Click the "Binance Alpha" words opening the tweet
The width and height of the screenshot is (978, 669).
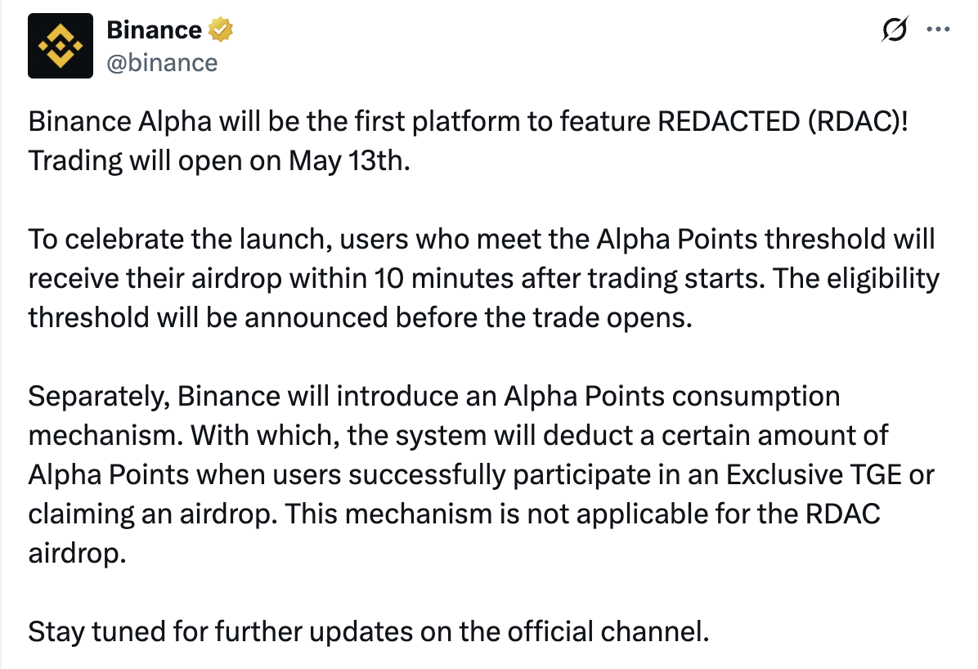119,122
